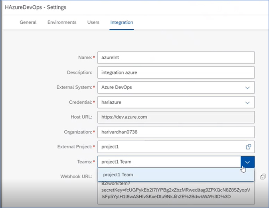Focus the Description input field
This screenshot has width=269, height=208.
pos(176,72)
